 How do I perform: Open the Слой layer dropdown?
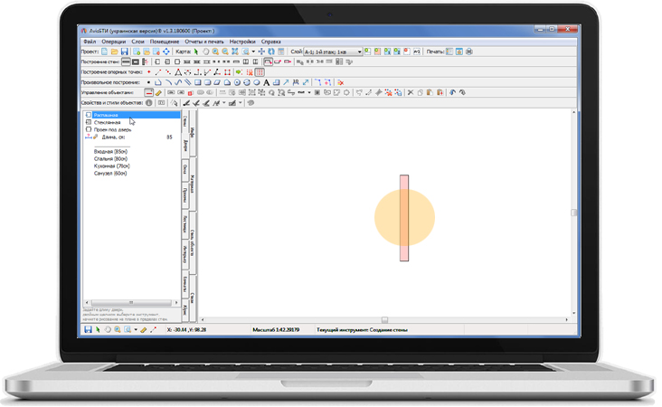[358, 52]
